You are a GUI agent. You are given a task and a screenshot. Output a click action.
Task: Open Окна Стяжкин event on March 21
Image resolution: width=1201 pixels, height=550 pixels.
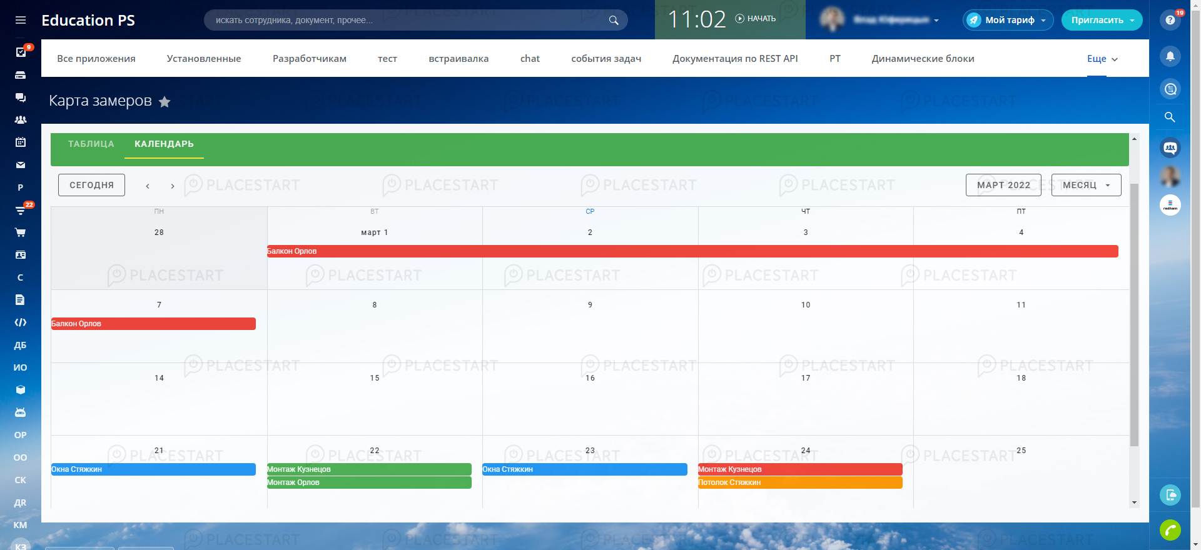click(153, 469)
